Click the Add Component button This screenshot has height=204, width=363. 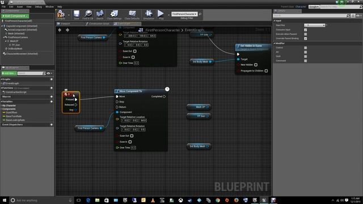point(15,16)
